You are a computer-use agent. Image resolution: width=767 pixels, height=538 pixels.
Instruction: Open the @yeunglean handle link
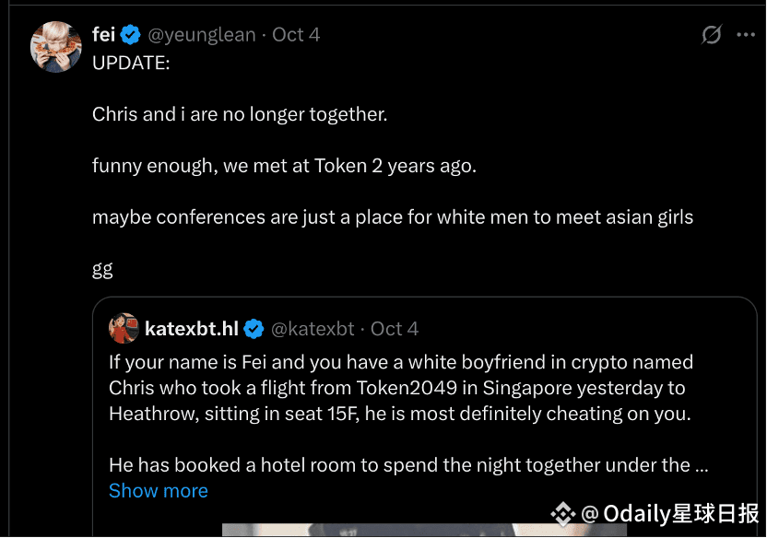pos(202,35)
